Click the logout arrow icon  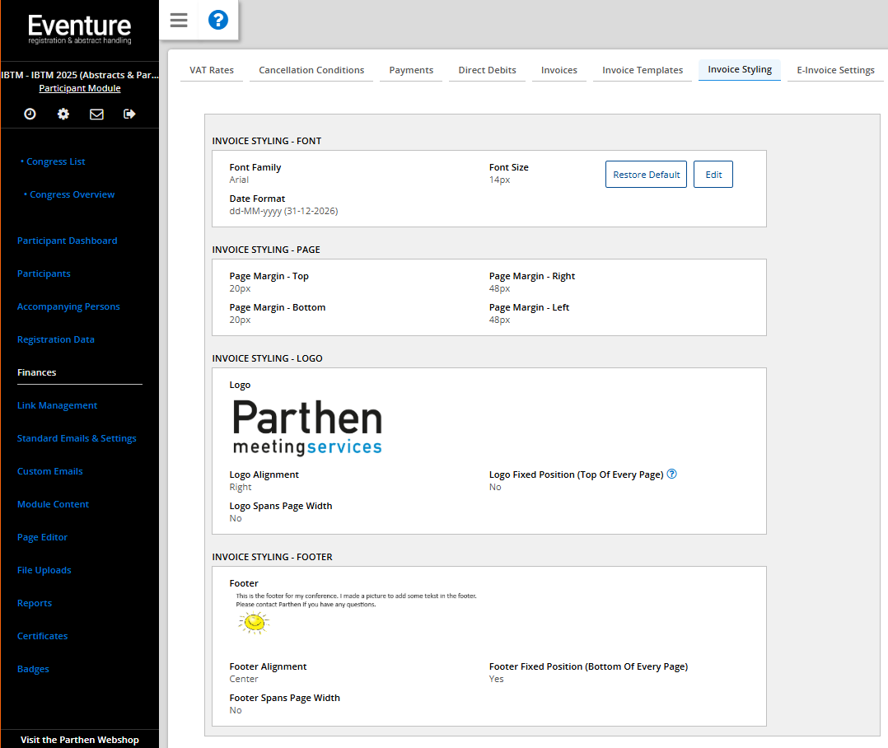(129, 115)
